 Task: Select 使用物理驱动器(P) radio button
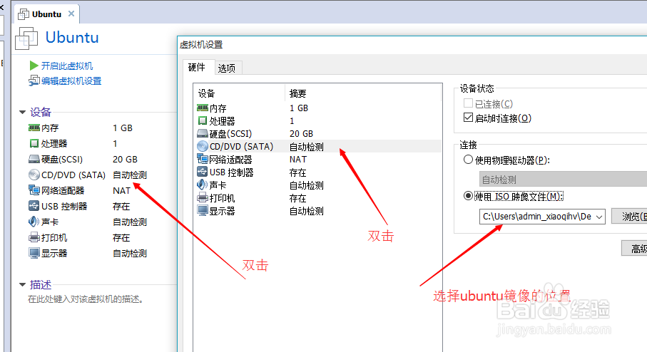click(x=468, y=160)
